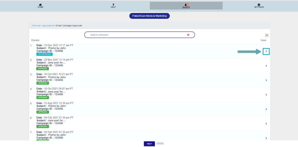Focus the Search a keyword field
The height and width of the screenshot is (147, 298).
pyautogui.click(x=137, y=35)
